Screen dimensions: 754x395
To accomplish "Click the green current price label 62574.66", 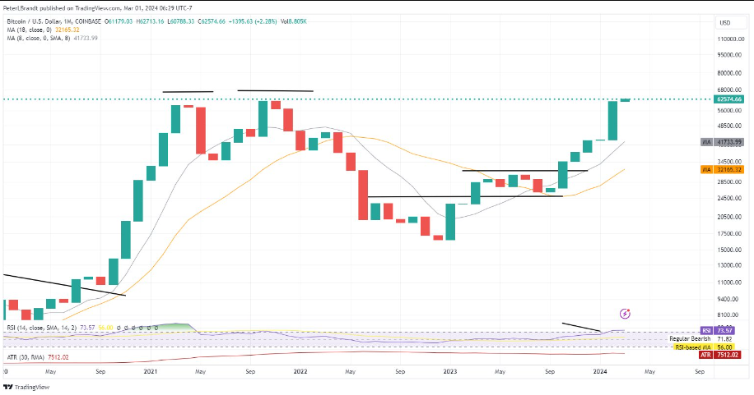I will coord(729,99).
